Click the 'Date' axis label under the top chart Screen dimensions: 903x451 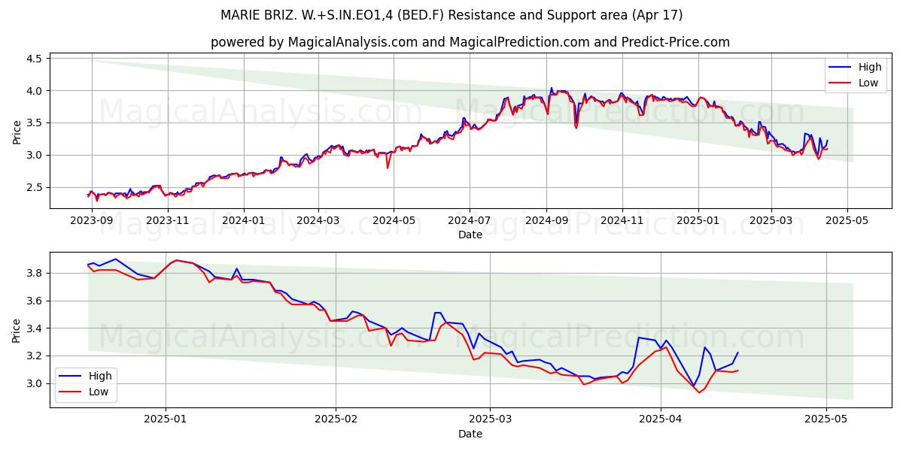(470, 235)
